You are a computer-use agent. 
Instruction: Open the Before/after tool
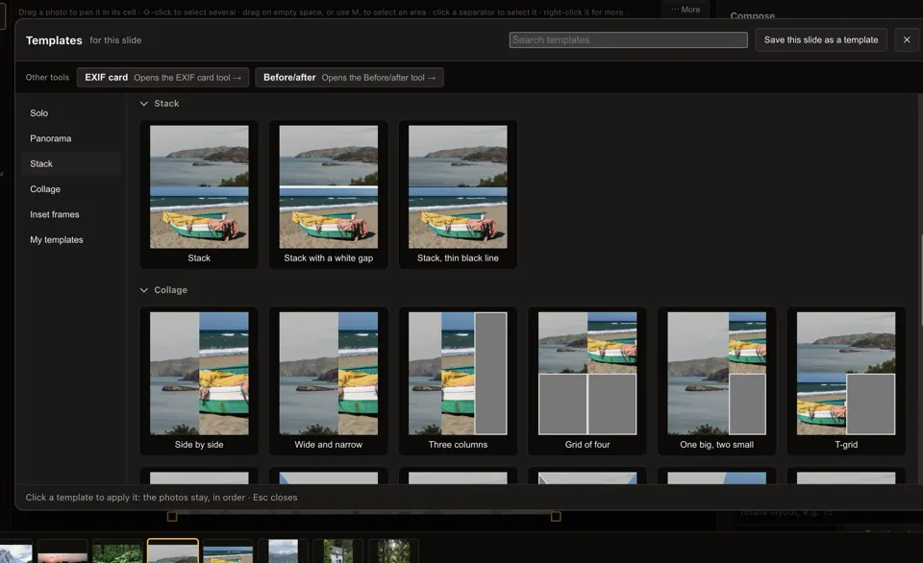coord(349,78)
